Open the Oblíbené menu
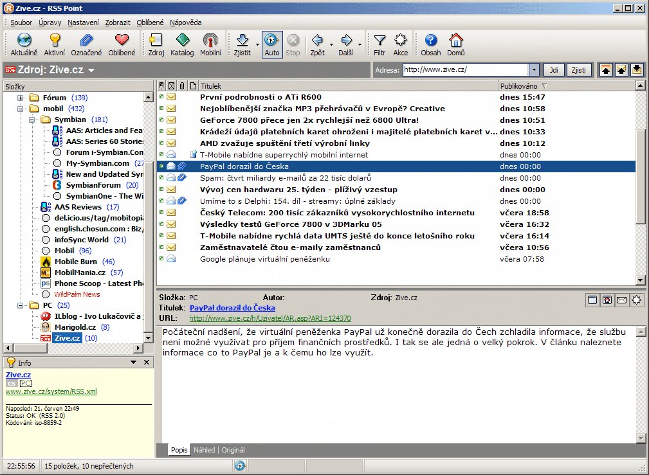This screenshot has width=649, height=475. pyautogui.click(x=150, y=22)
